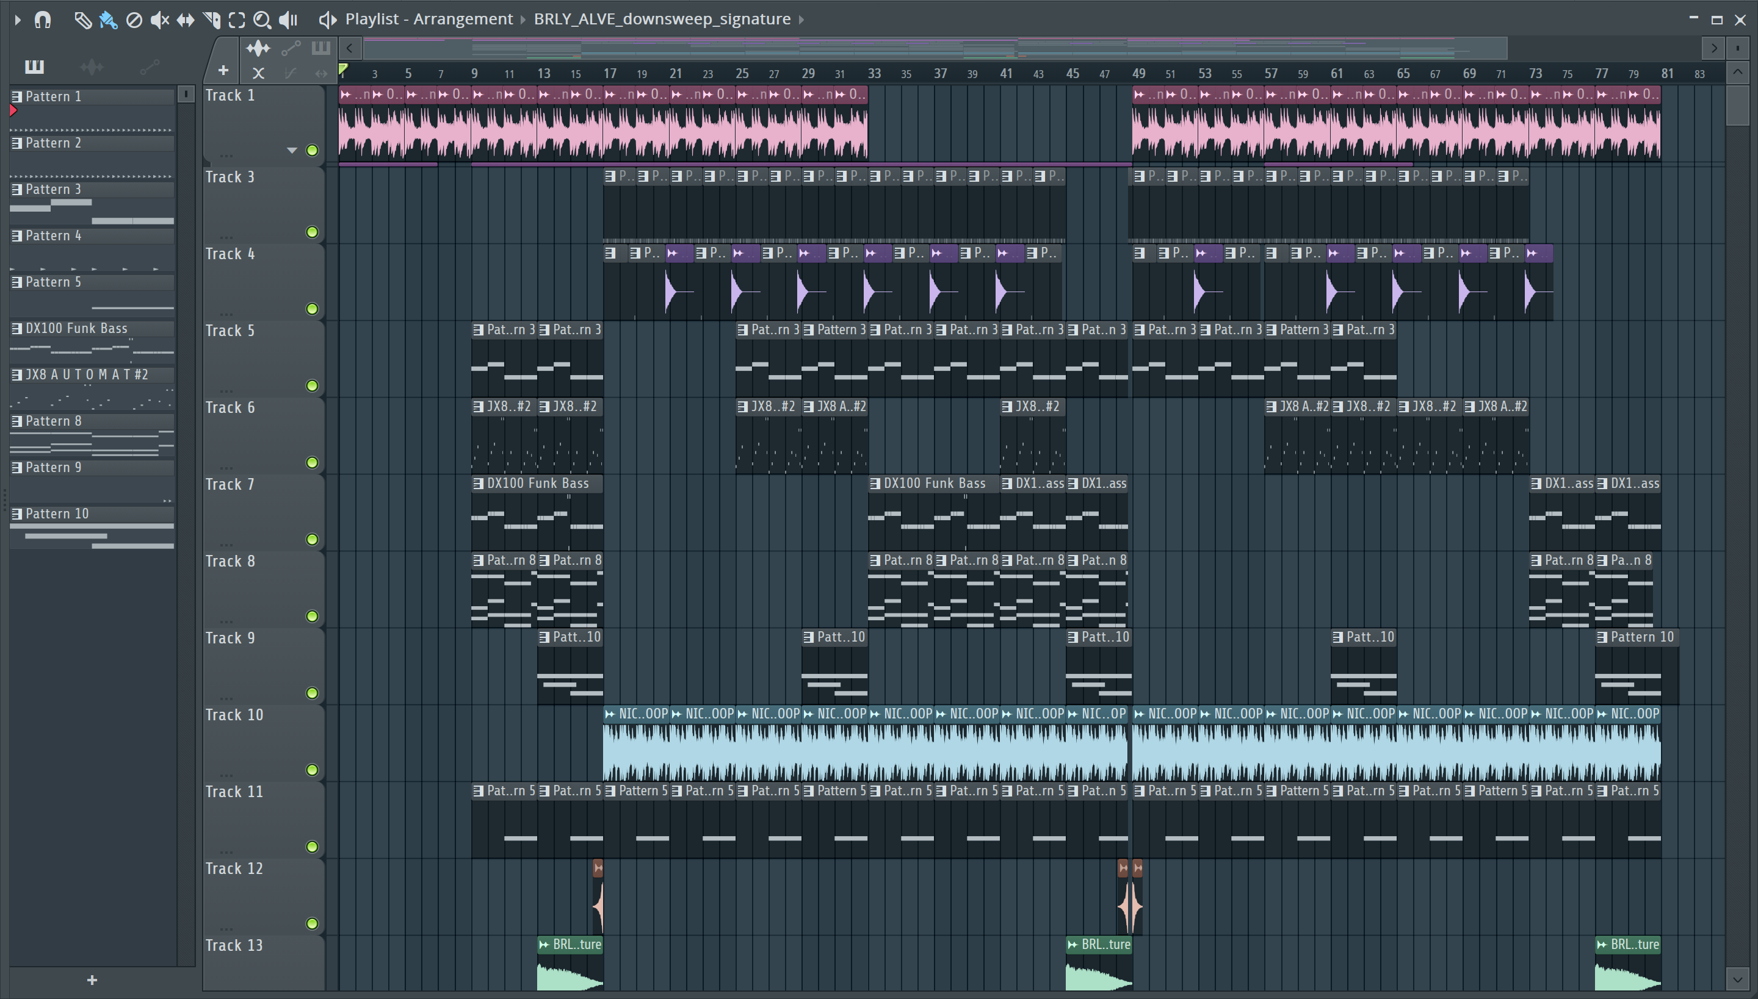Viewport: 1758px width, 999px height.
Task: Open the BRLY_ALVE_downsweep_signature breadcrumb
Action: tap(662, 20)
